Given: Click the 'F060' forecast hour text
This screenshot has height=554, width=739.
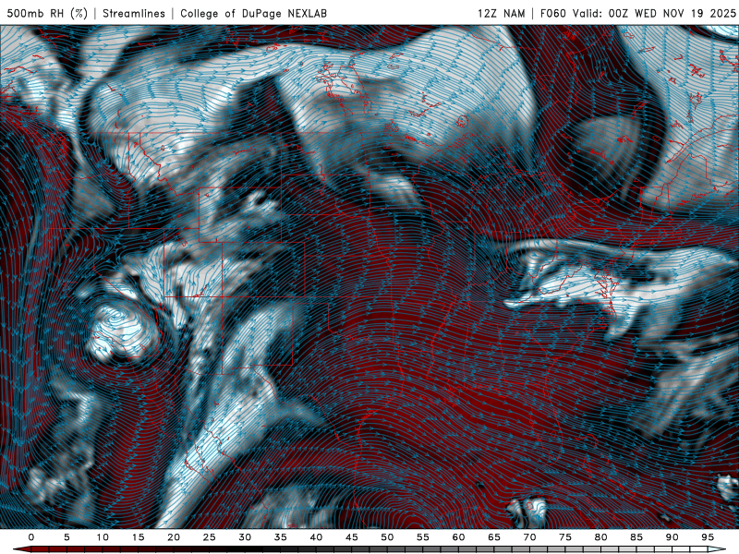Looking at the screenshot, I should click(552, 13).
